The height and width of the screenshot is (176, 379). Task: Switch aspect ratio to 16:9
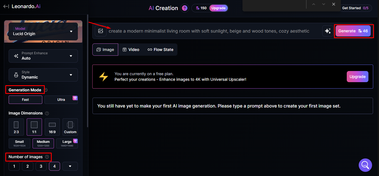tap(52, 127)
